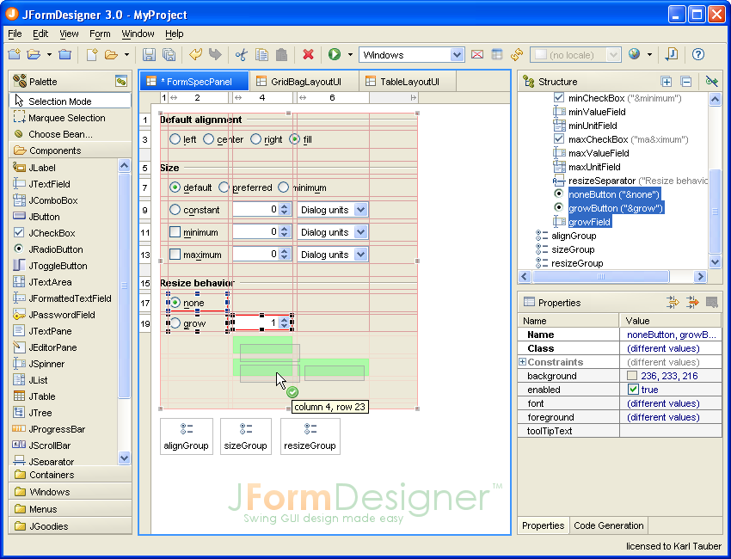Screen dimensions: 731x559
Task: Open Dialog units dropdown in minimum row
Action: [x=361, y=231]
